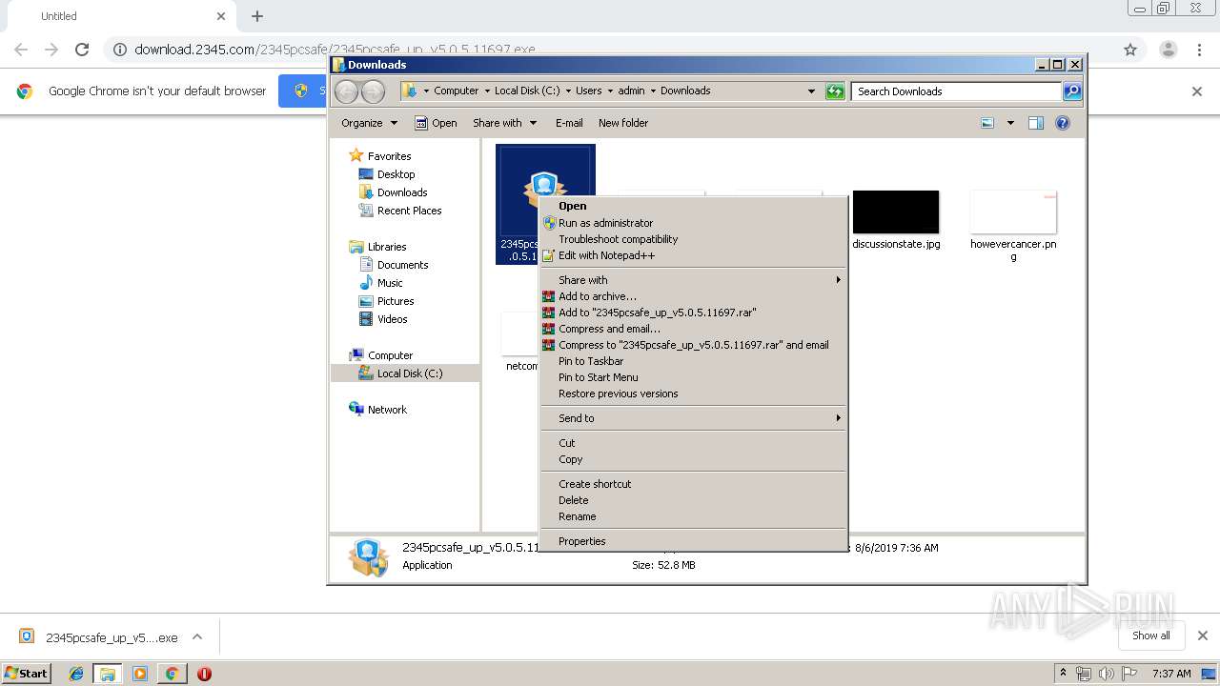Click Copy in the context menu
This screenshot has height=686, width=1220.
(693, 459)
